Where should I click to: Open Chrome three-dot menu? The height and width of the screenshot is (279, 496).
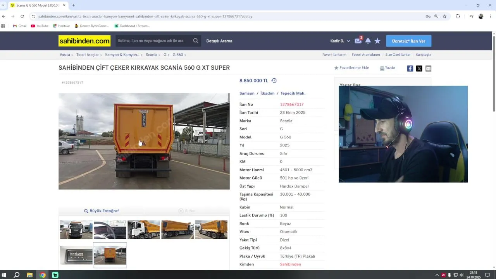pos(491,16)
